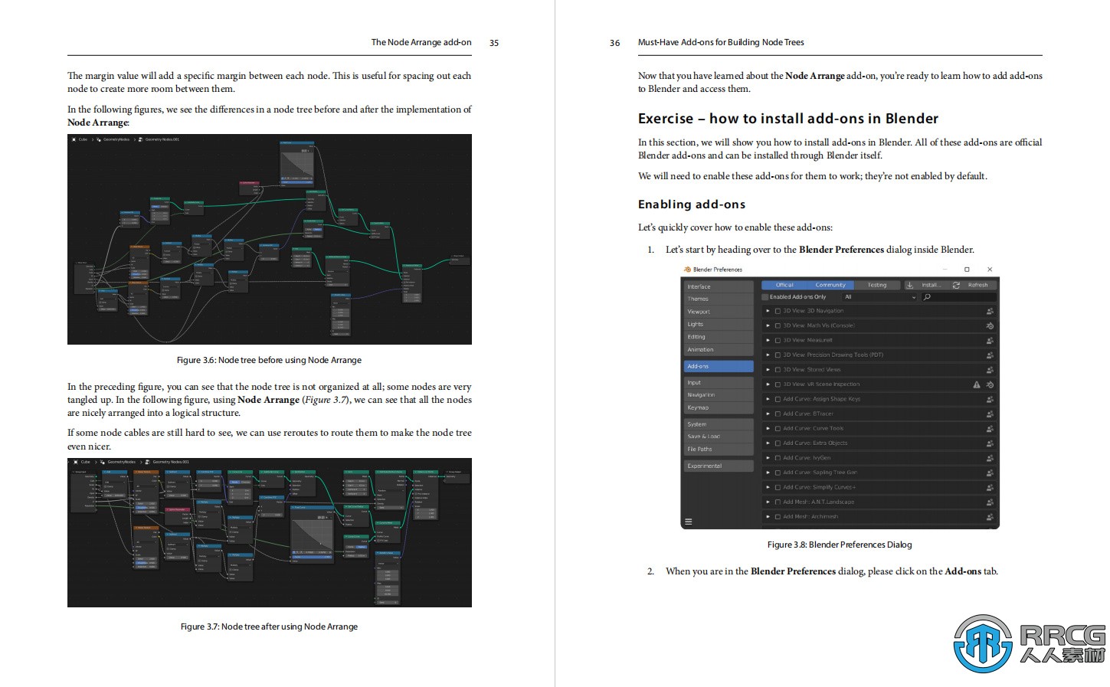Open the hamburger menu in Preferences sidebar
The image size is (1110, 687).
[x=688, y=522]
